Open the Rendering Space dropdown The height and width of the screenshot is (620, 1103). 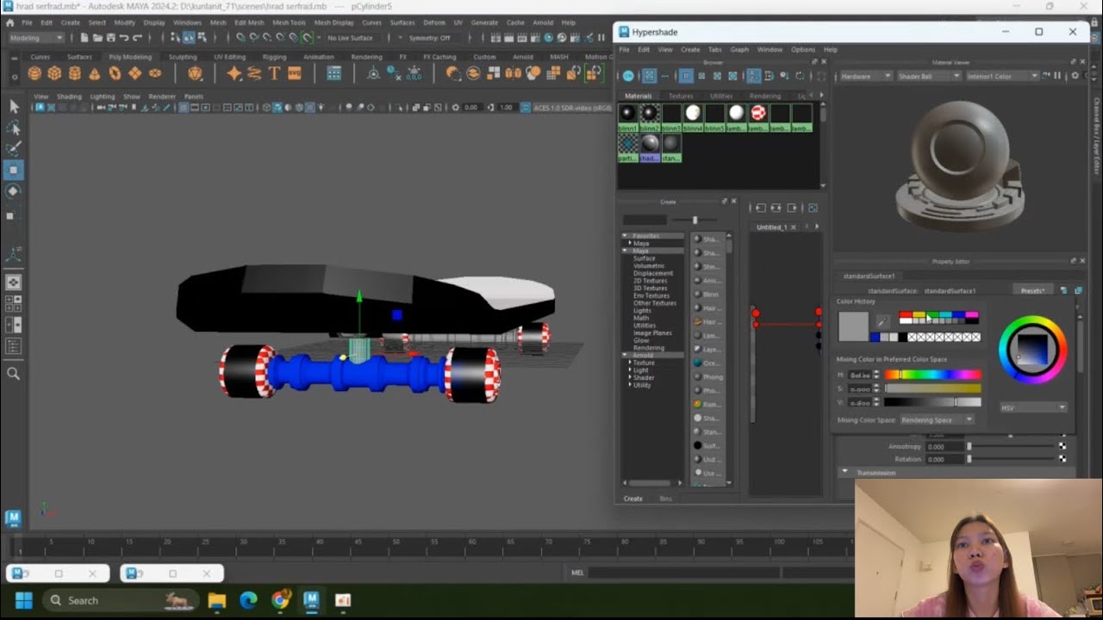pyautogui.click(x=937, y=420)
